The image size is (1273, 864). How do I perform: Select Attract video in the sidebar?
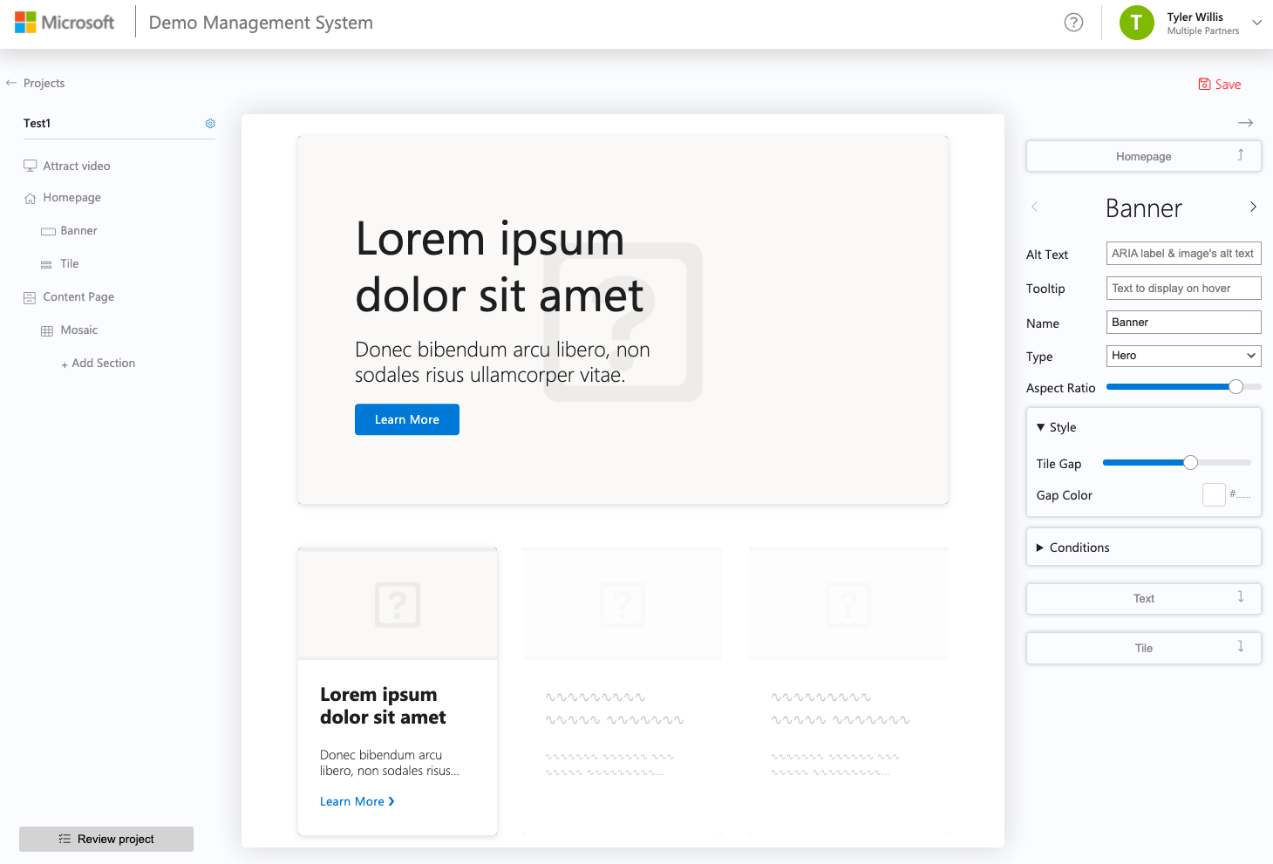(77, 166)
